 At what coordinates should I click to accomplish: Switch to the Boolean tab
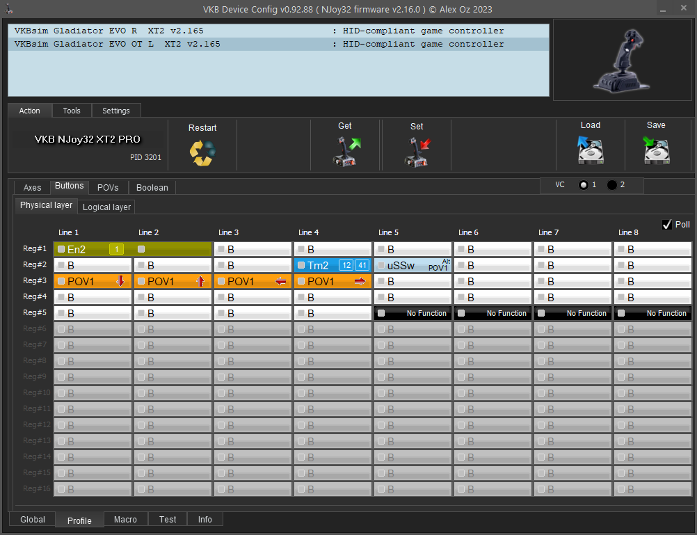(x=152, y=188)
